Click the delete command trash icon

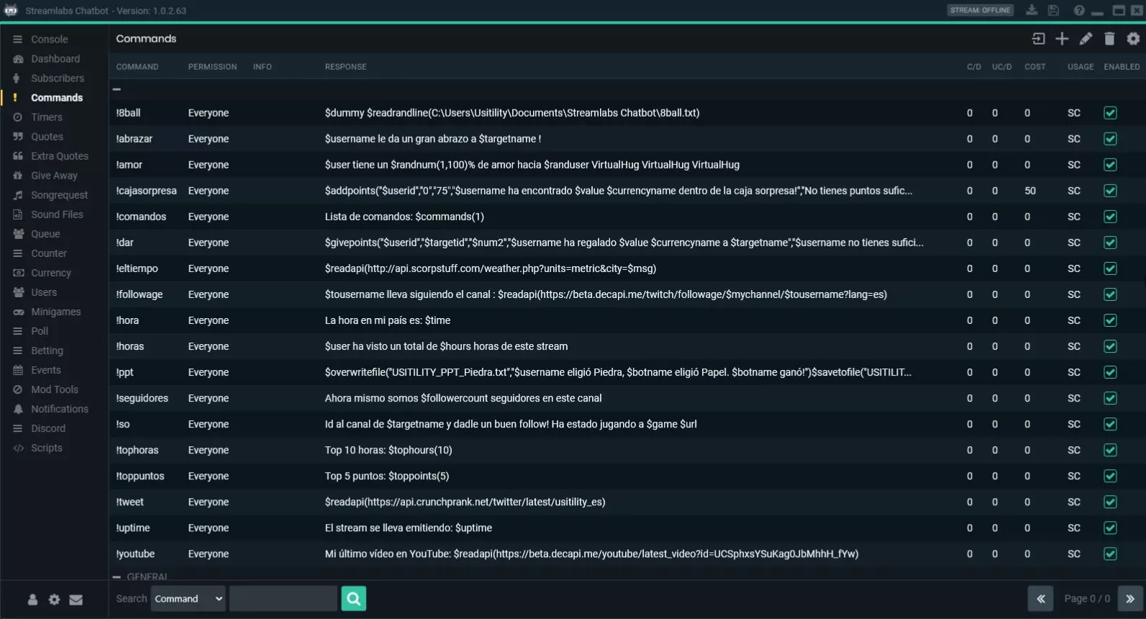point(1109,39)
